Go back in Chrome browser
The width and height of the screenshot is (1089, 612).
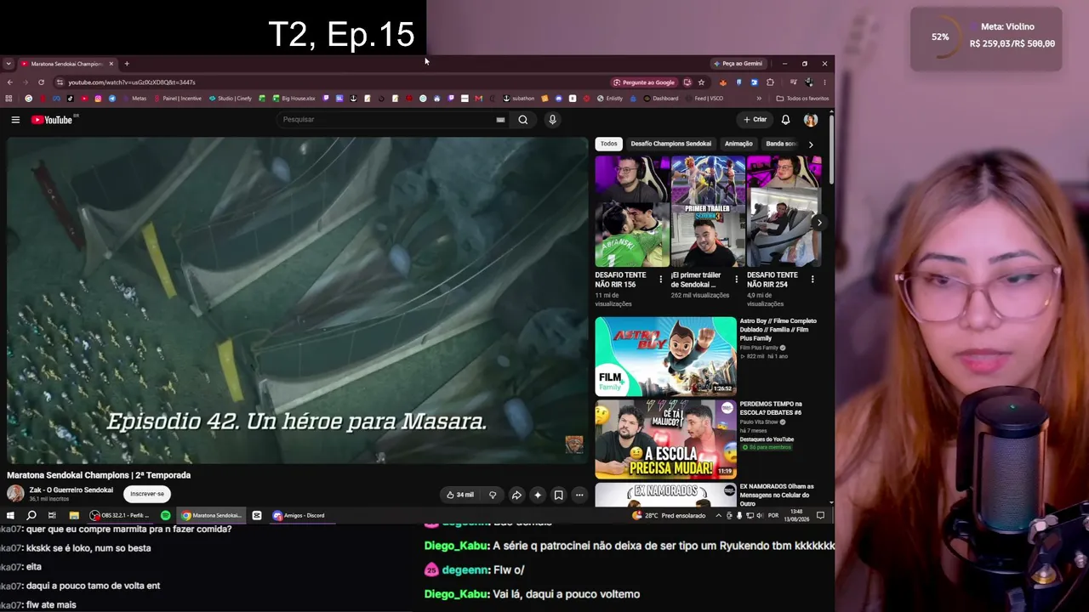coord(9,82)
